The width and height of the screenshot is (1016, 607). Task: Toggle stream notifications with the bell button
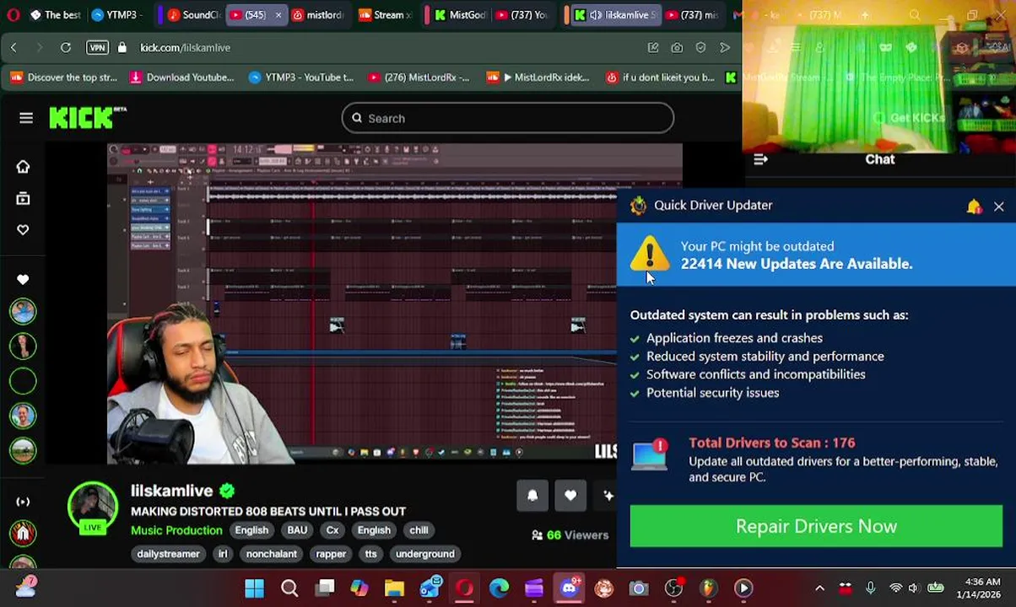532,496
